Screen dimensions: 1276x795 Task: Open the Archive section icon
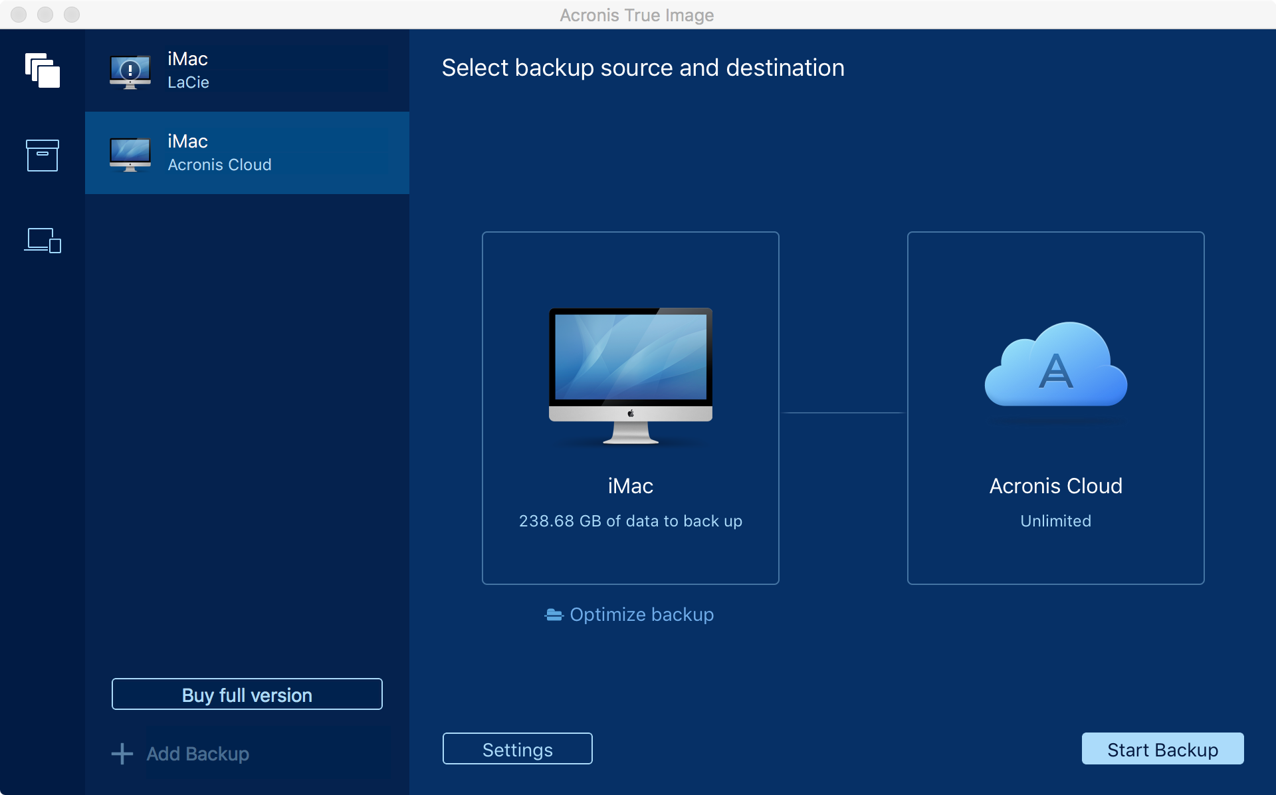coord(43,155)
